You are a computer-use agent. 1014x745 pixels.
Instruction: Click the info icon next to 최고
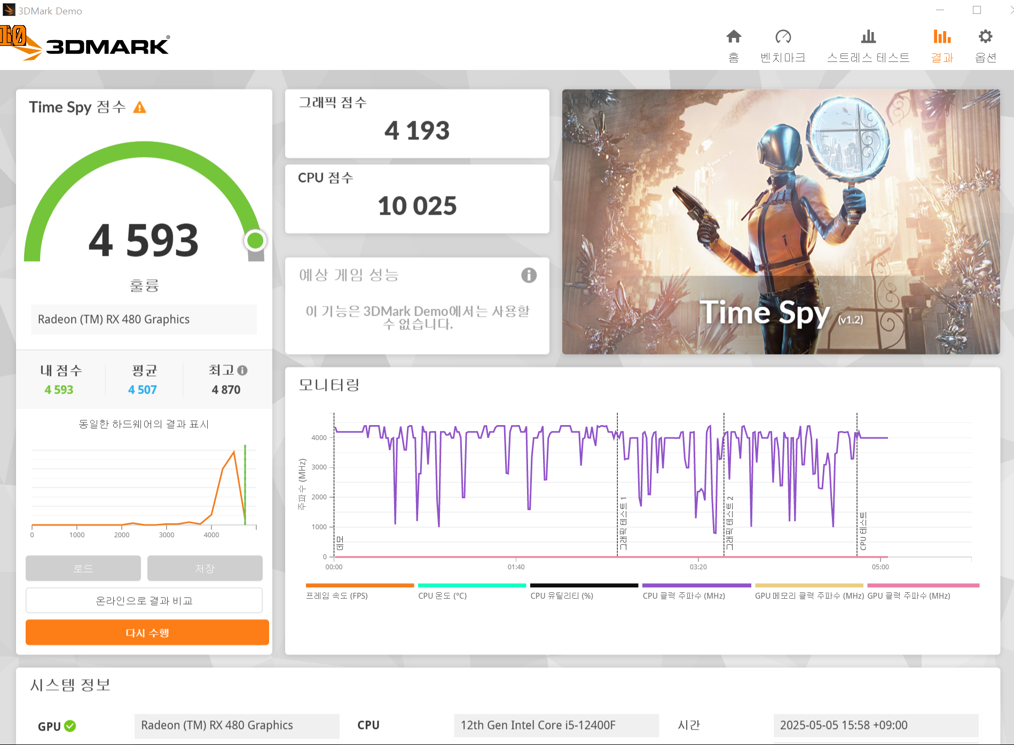242,370
